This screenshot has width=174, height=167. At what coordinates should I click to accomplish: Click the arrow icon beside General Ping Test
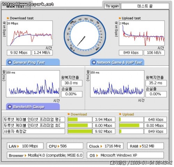[x=10, y=62]
